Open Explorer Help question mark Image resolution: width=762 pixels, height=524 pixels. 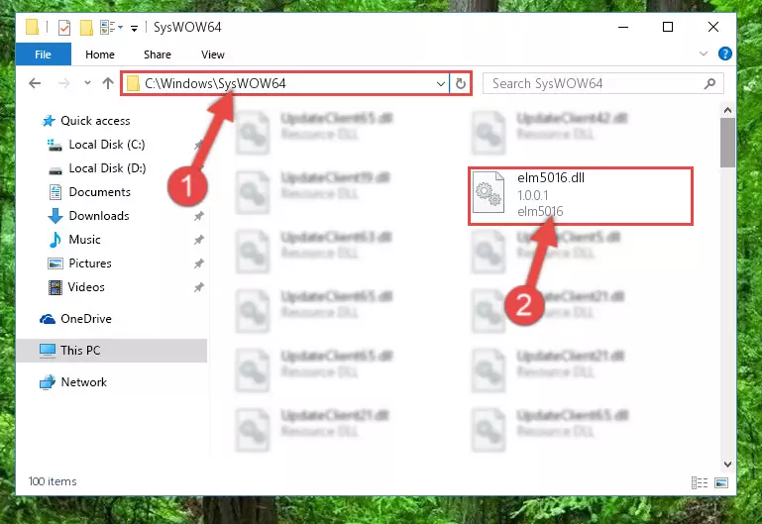724,53
